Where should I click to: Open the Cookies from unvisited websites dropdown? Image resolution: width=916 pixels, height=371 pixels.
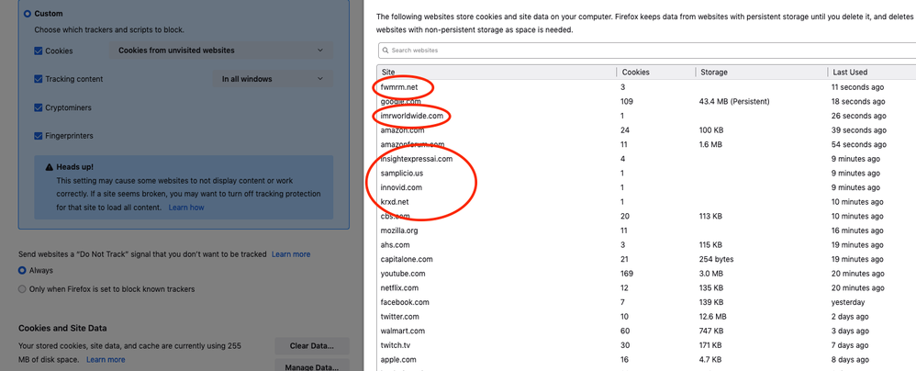click(221, 51)
